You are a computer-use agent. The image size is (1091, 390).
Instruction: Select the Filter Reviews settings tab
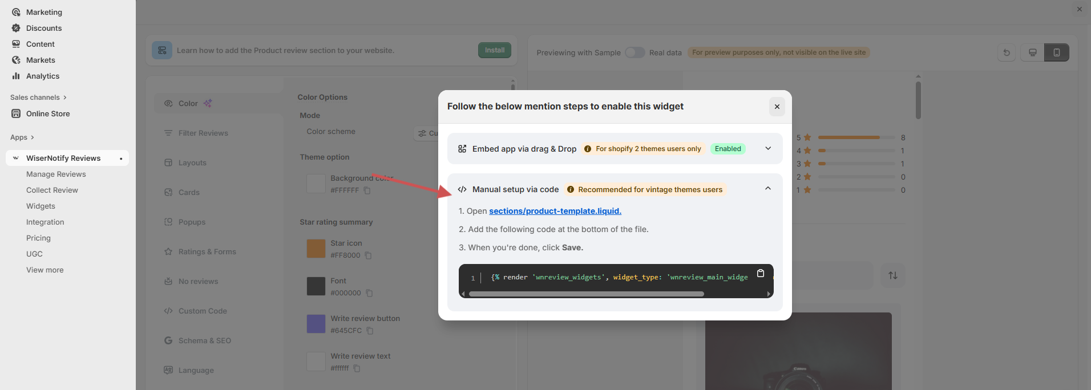click(x=203, y=133)
